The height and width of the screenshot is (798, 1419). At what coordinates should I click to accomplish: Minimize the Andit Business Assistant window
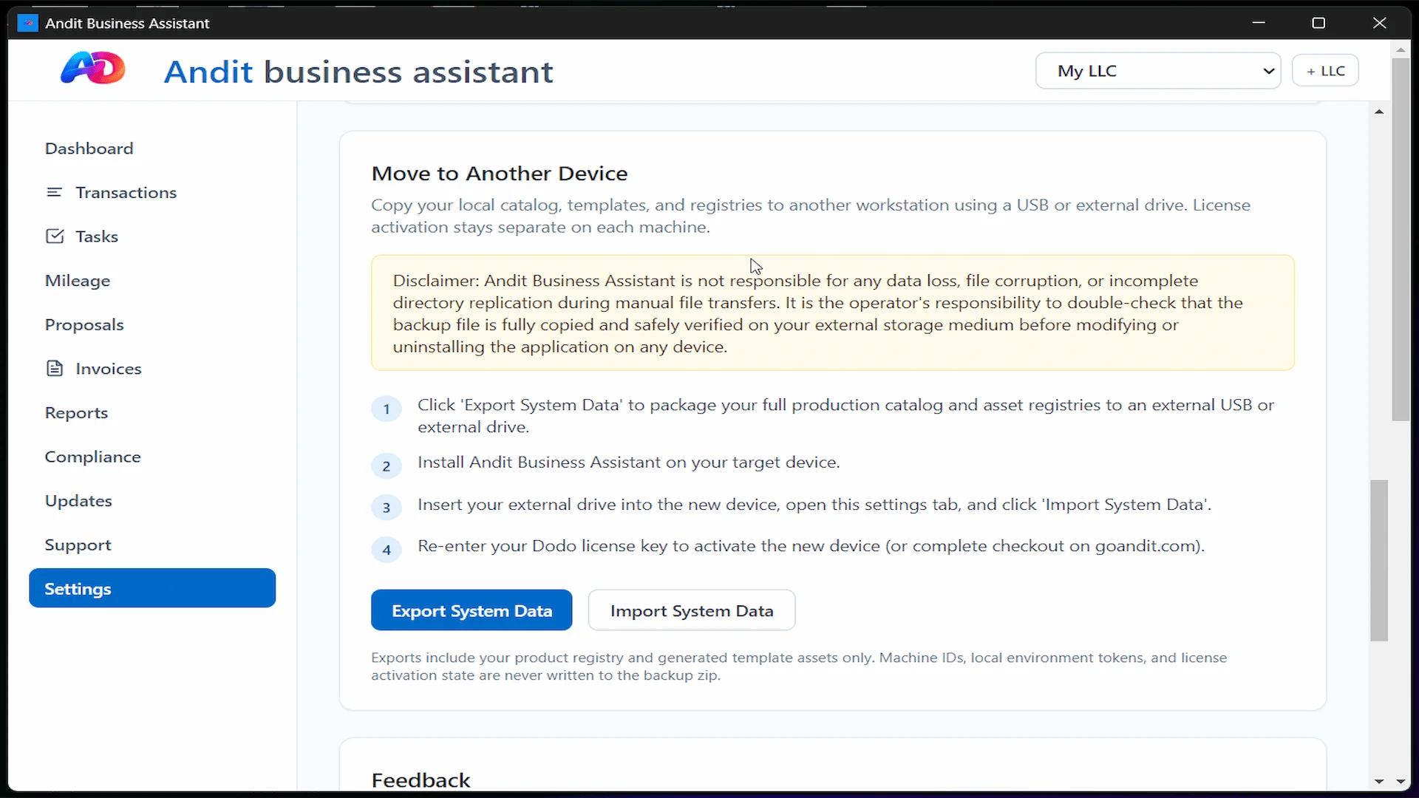(1259, 23)
